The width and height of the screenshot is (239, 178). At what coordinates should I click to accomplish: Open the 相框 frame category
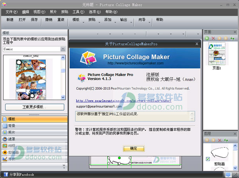34,146
